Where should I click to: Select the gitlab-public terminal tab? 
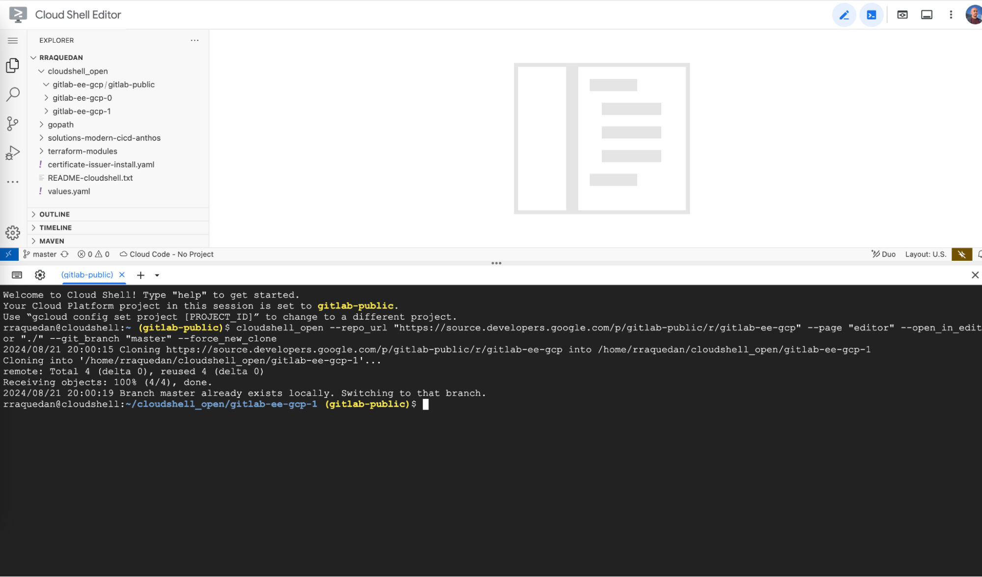pyautogui.click(x=86, y=275)
